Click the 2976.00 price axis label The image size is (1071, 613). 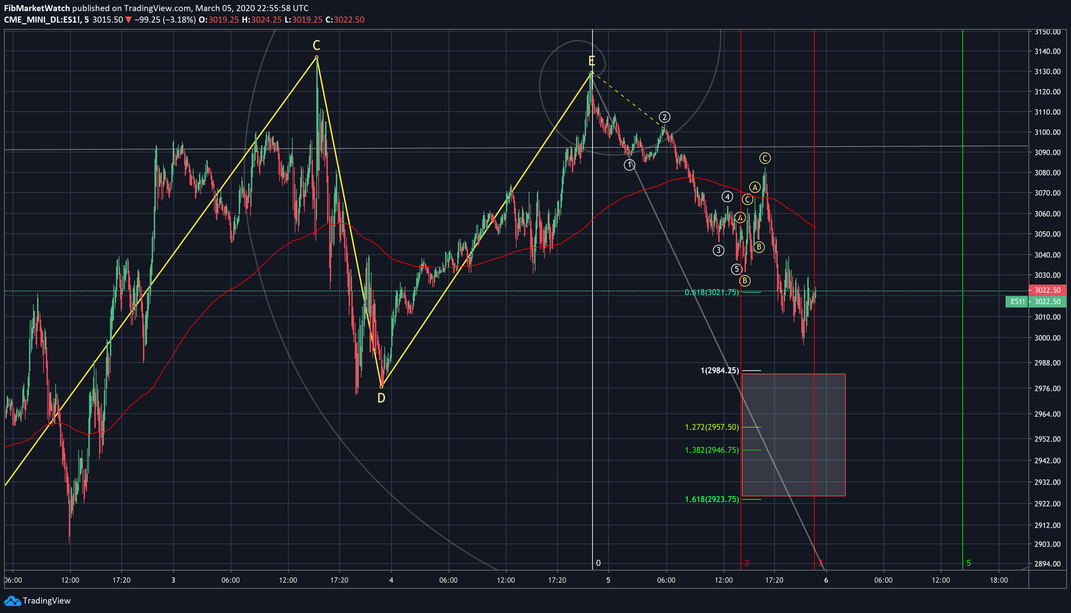coord(1047,388)
